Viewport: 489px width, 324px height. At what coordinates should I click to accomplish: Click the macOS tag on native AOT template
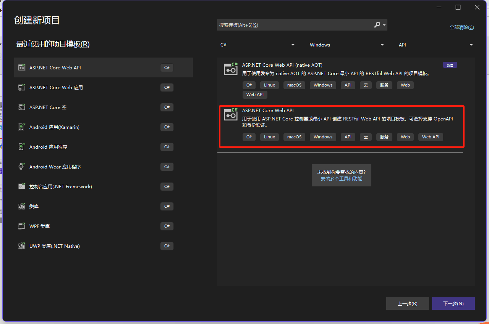coord(294,85)
